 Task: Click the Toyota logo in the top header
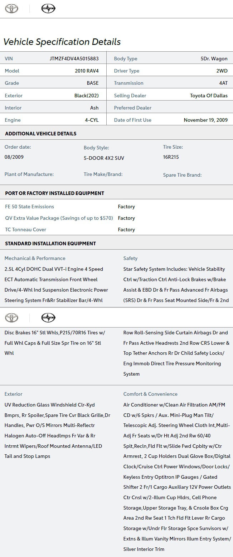(x=11, y=9)
